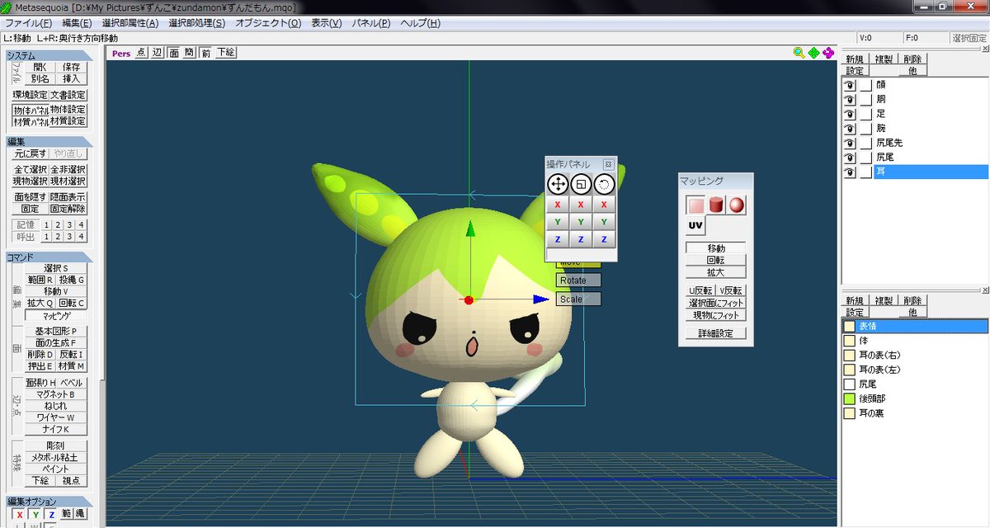
Task: Select the scale icon in 操作パネル
Action: (x=581, y=184)
